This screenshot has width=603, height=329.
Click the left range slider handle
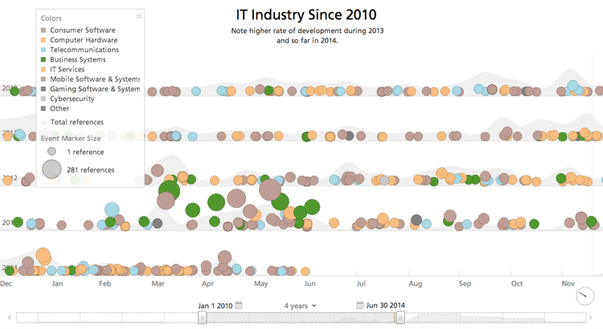[203, 319]
